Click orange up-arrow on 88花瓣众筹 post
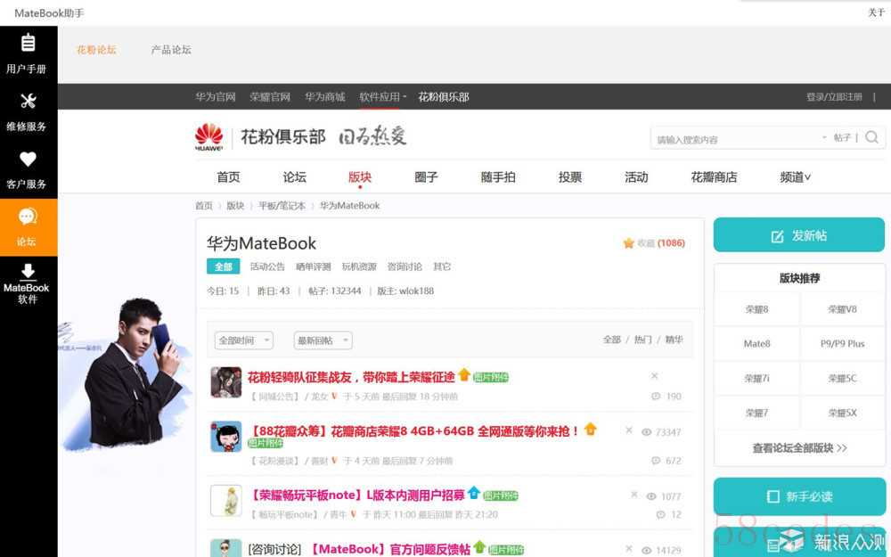This screenshot has width=891, height=557. pyautogui.click(x=591, y=429)
